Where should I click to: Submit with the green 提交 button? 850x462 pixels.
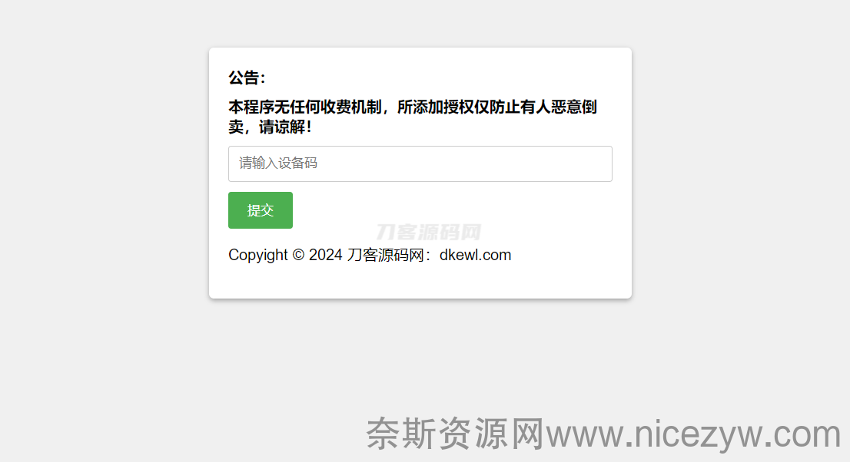coord(261,210)
